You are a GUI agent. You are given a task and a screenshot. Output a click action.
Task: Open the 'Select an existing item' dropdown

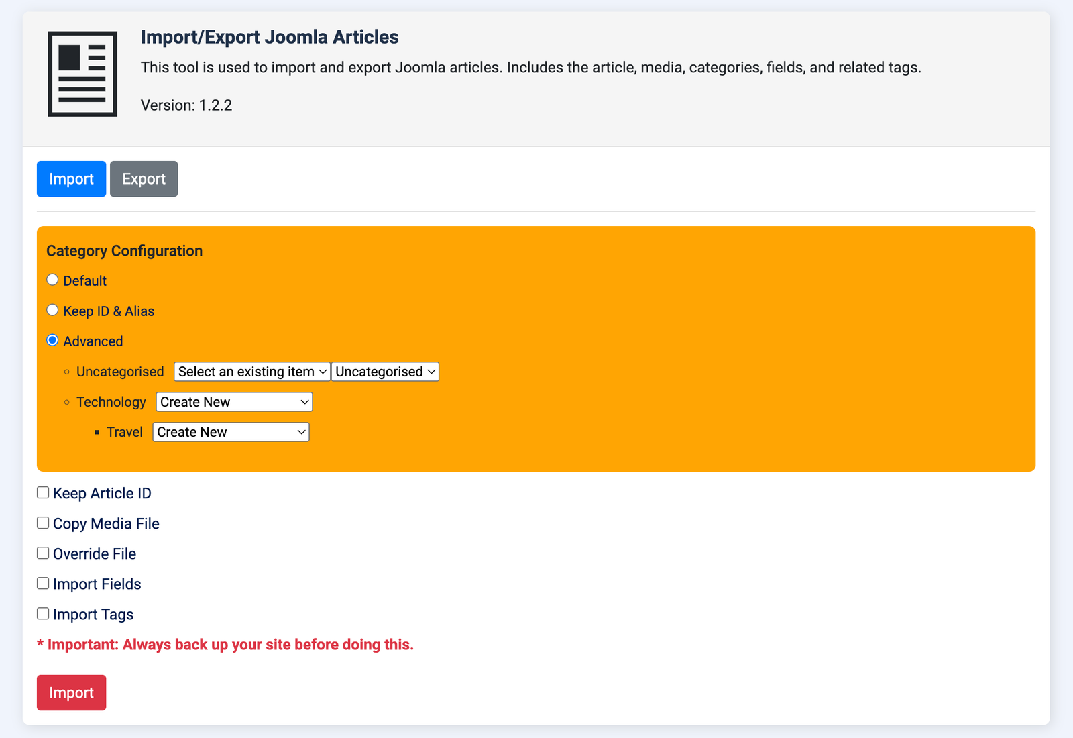point(252,372)
